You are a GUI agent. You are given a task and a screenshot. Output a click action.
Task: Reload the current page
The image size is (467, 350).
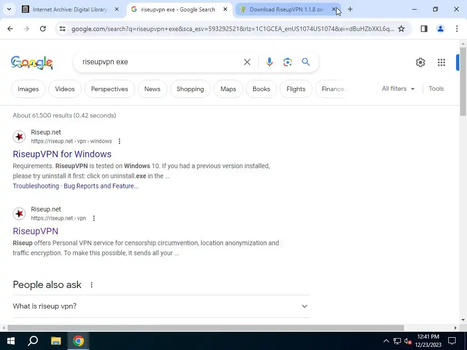pyautogui.click(x=43, y=29)
